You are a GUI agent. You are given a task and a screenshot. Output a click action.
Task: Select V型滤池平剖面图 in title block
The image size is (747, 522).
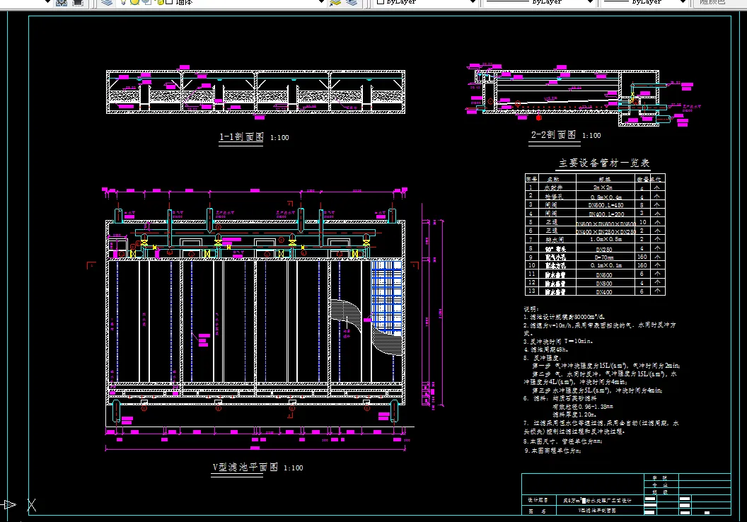coord(597,511)
